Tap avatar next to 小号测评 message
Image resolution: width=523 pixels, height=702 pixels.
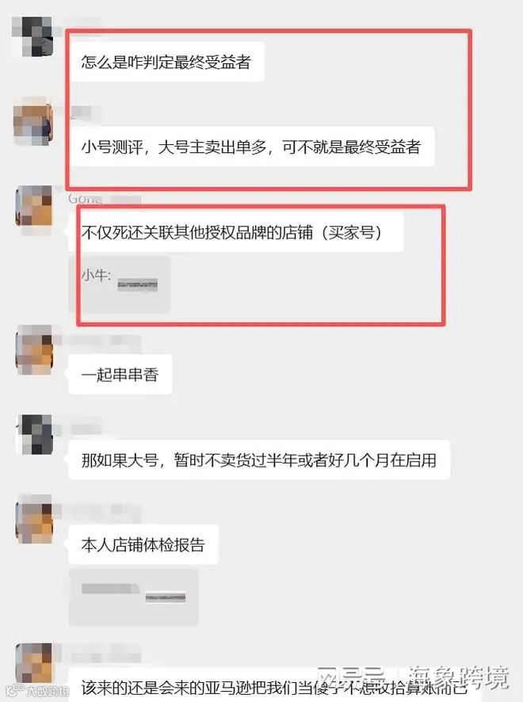(x=34, y=122)
